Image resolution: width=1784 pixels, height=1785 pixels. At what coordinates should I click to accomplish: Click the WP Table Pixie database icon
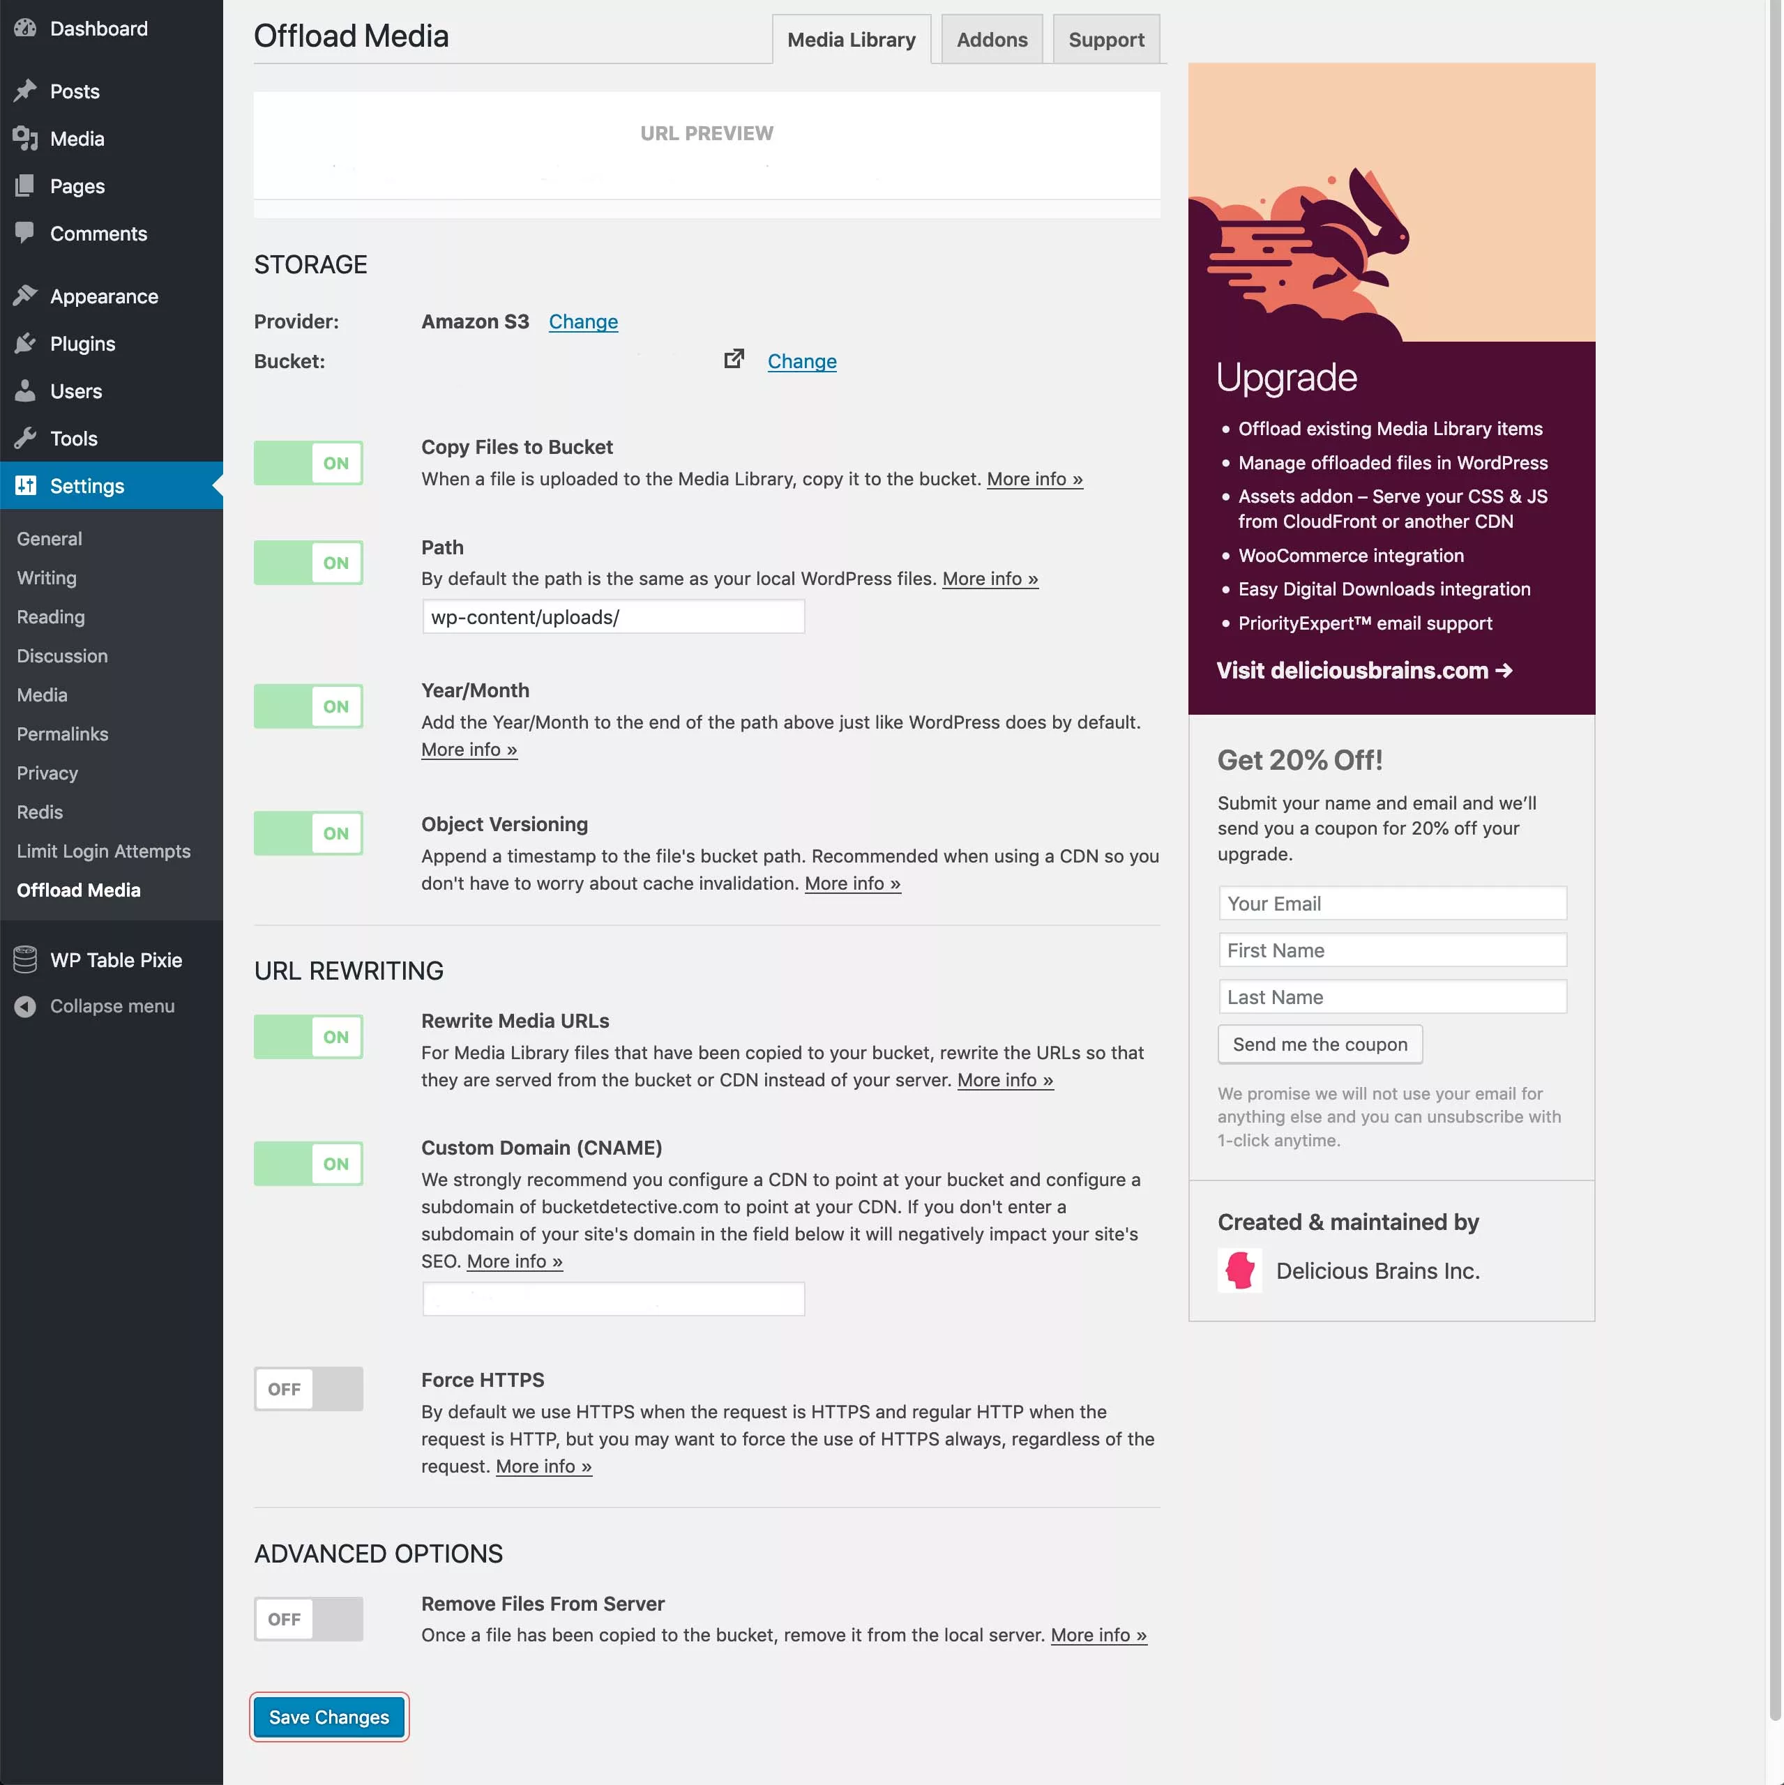[x=25, y=960]
